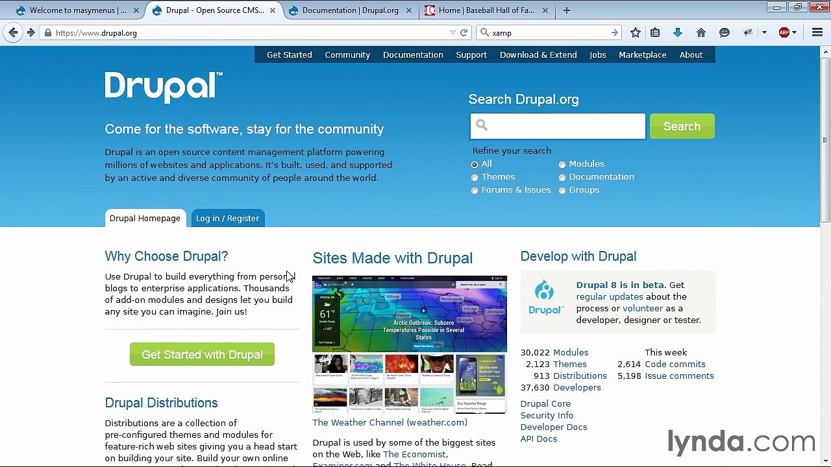Open the Code commits link

pos(675,364)
